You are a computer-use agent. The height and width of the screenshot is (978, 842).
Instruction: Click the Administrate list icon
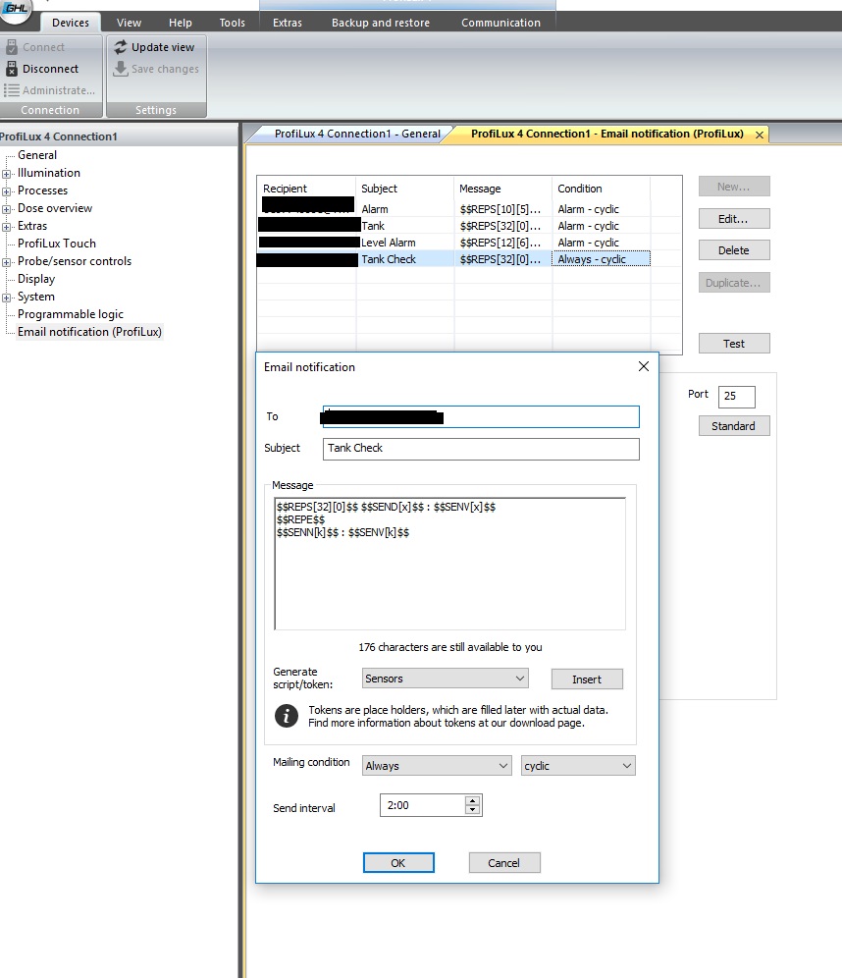(x=11, y=90)
